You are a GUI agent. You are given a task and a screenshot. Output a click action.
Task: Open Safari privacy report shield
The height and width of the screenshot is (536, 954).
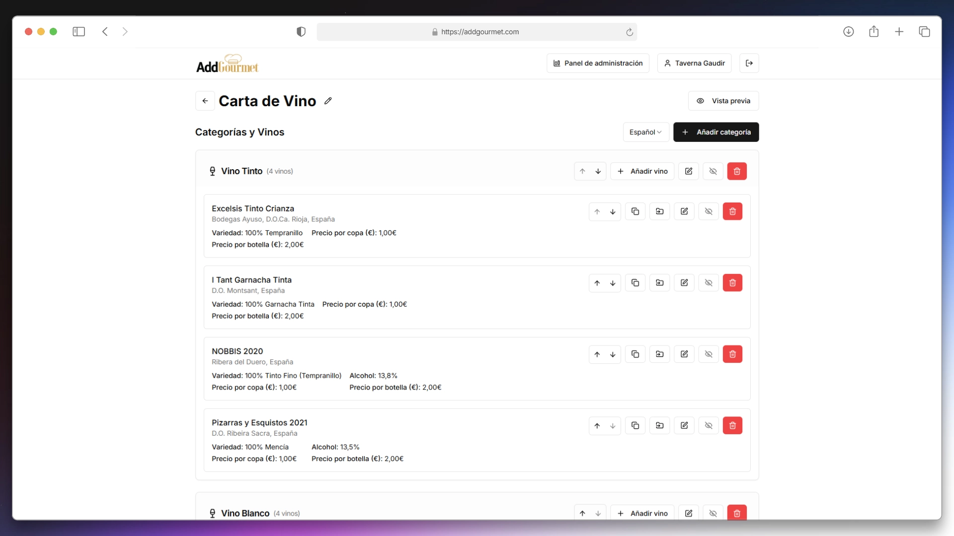pyautogui.click(x=301, y=32)
